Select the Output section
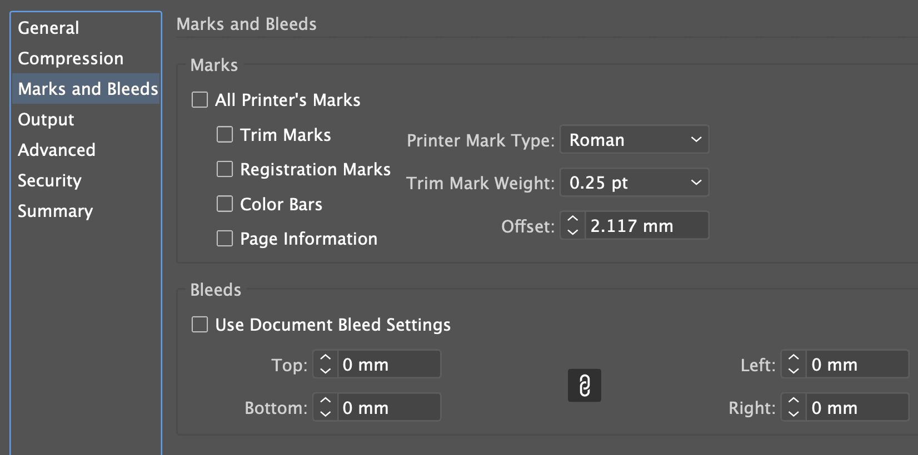 [46, 119]
